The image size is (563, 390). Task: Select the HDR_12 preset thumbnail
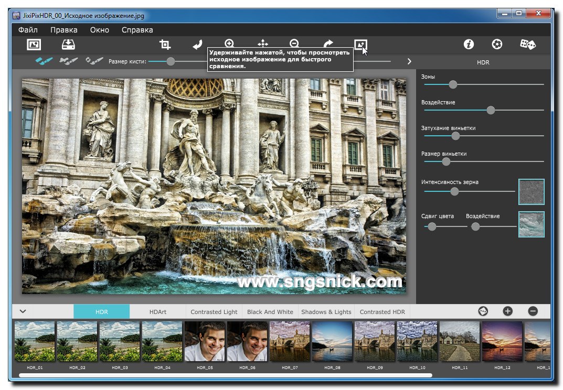click(502, 341)
